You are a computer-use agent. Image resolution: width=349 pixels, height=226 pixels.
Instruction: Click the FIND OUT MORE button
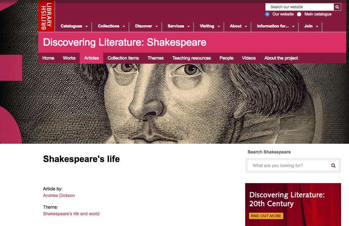[x=266, y=216]
